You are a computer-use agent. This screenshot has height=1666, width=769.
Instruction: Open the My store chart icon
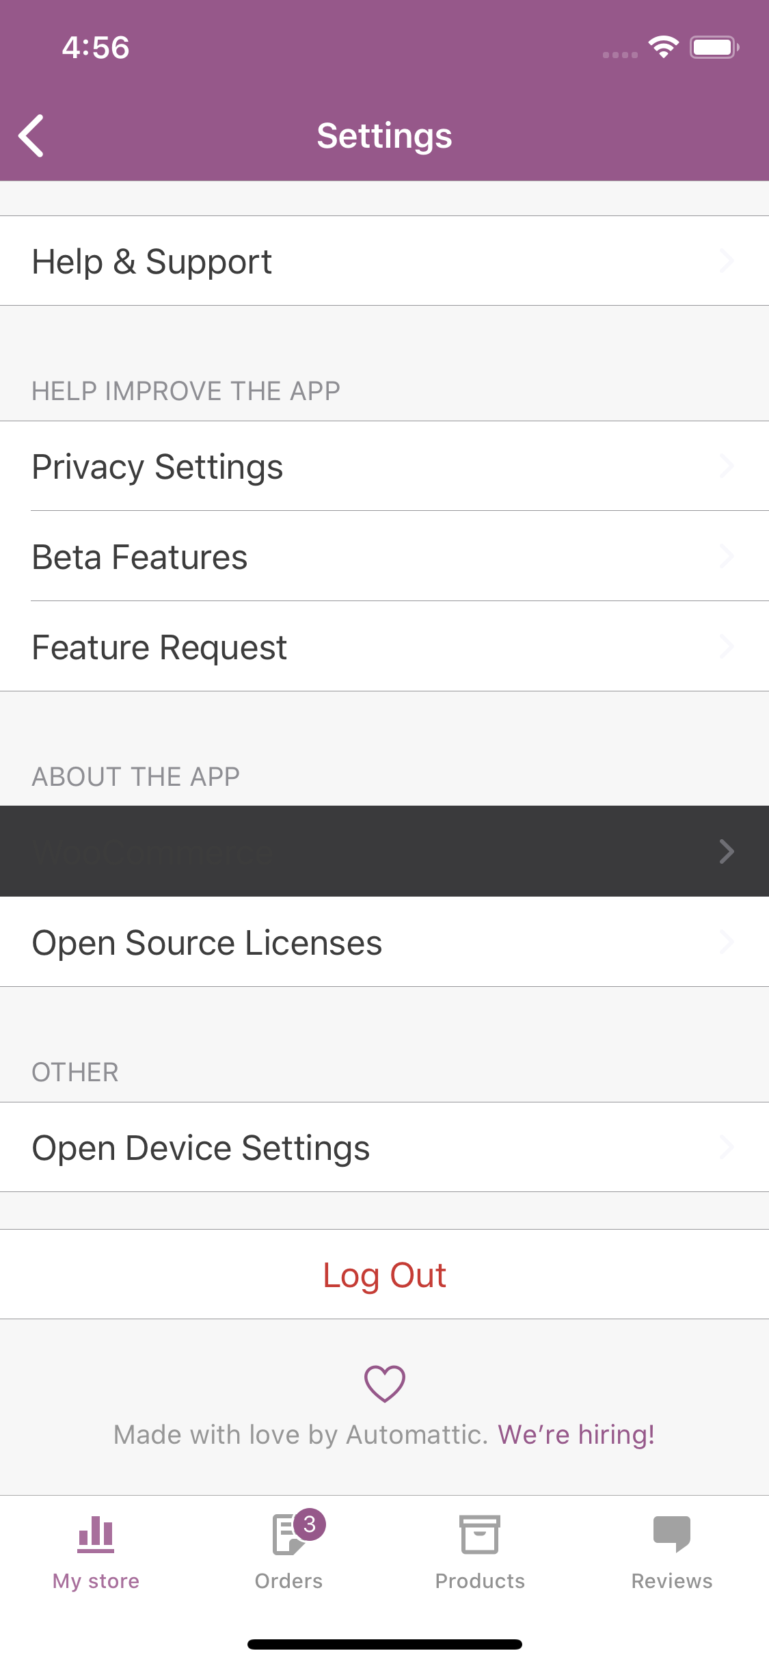pos(96,1534)
